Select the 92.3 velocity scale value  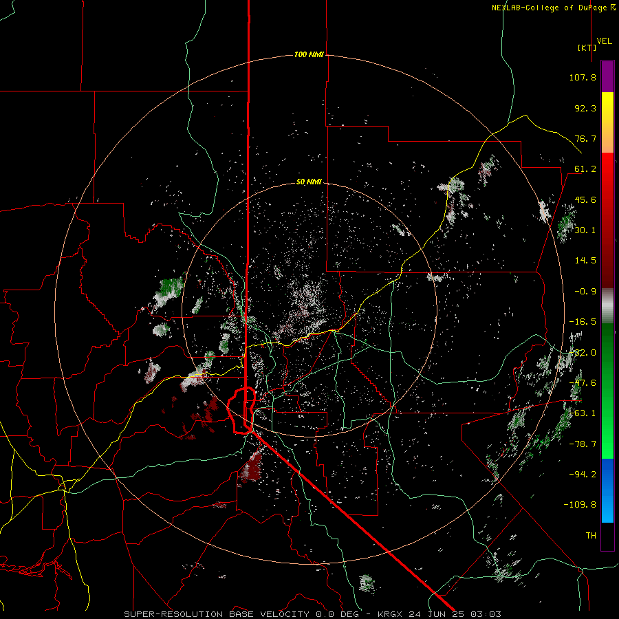click(x=585, y=108)
